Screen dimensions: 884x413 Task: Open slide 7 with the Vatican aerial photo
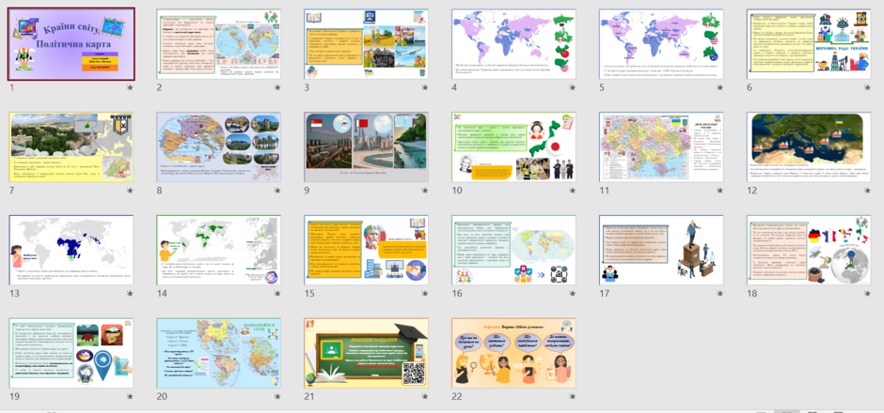tap(71, 146)
